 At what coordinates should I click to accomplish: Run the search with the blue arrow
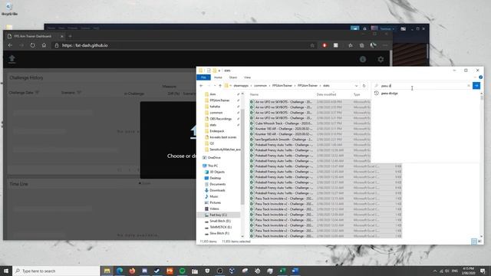coord(476,85)
